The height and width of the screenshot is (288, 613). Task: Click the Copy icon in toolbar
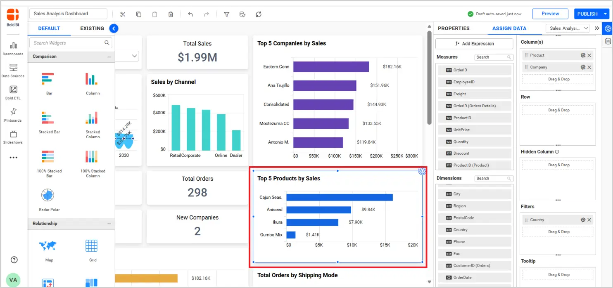(139, 14)
